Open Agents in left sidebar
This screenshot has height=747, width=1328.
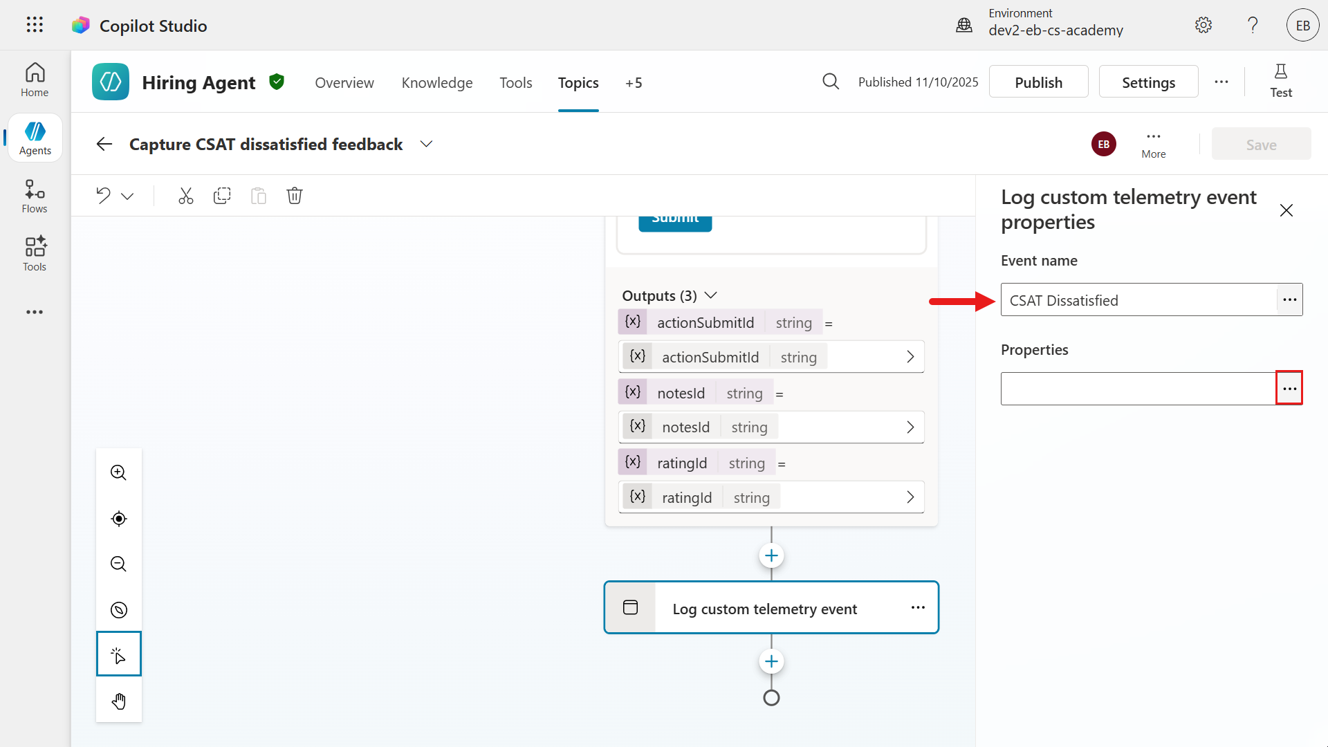[x=35, y=138]
